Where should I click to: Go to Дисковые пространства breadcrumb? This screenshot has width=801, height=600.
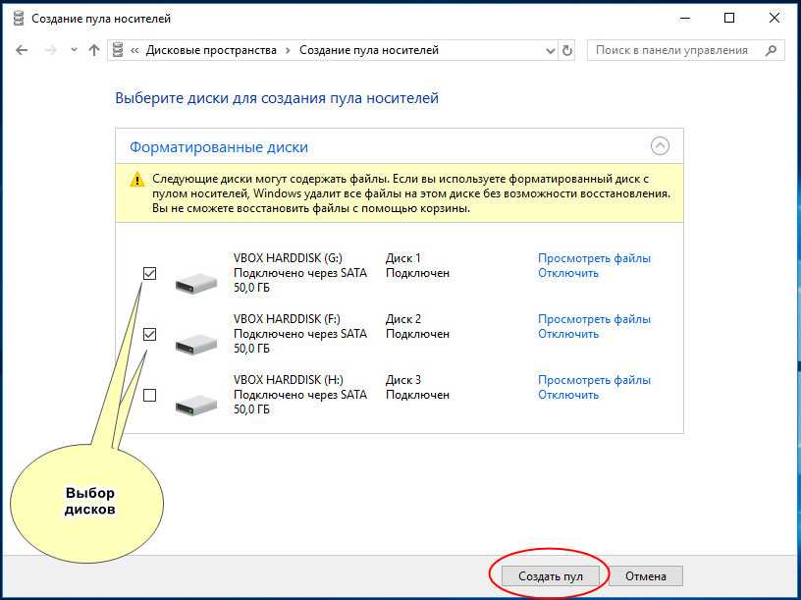click(x=211, y=50)
